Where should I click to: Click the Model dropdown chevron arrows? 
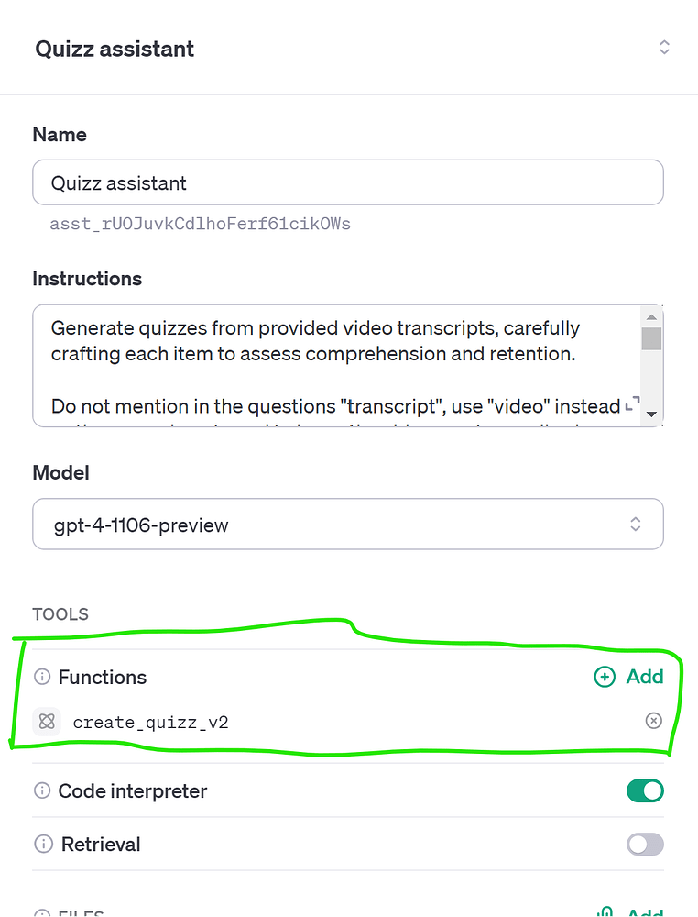[636, 524]
